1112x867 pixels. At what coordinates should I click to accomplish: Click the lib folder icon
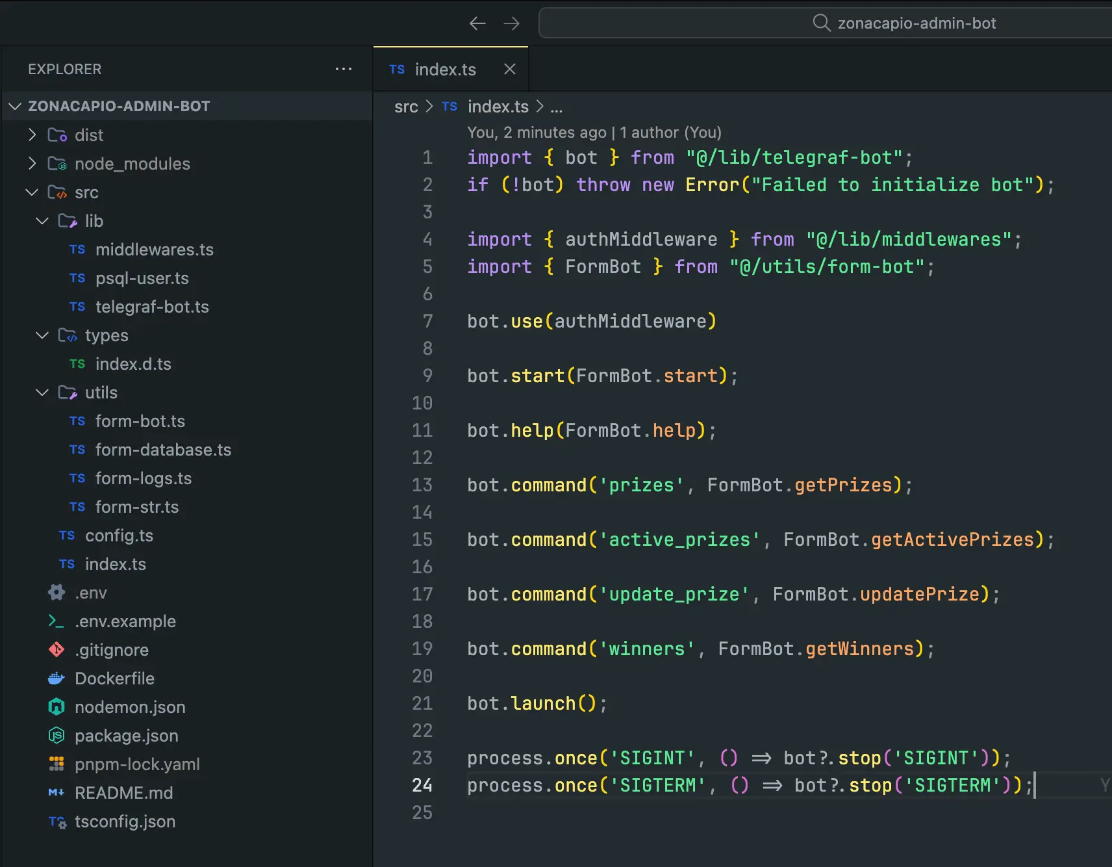pos(68,221)
